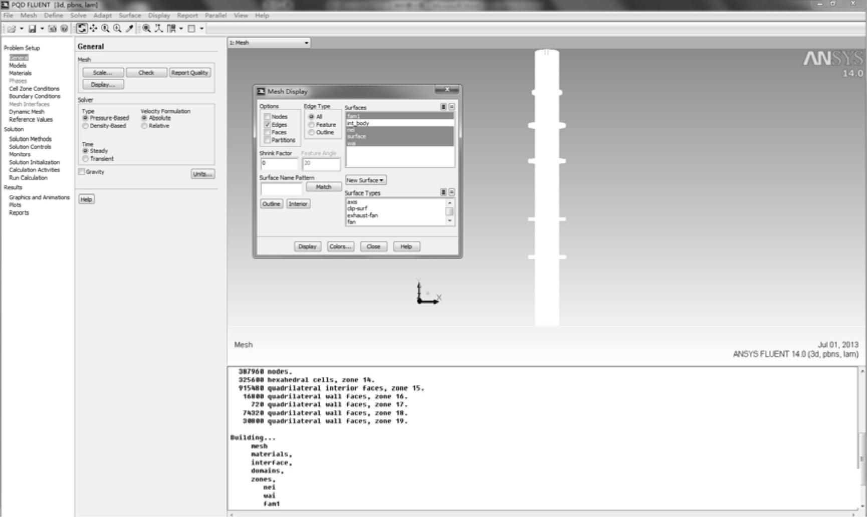Expand the graphics window layout dropdown arrow
This screenshot has height=517, width=867.
tap(201, 29)
